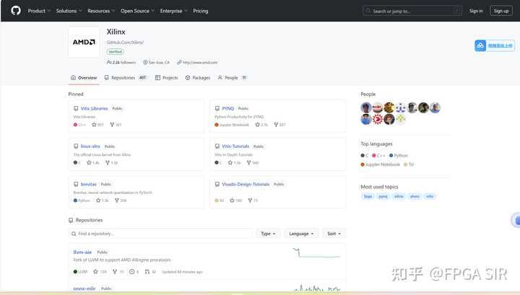Click the repo icon beside Vitis_Libraries
The width and height of the screenshot is (520, 295).
76,108
